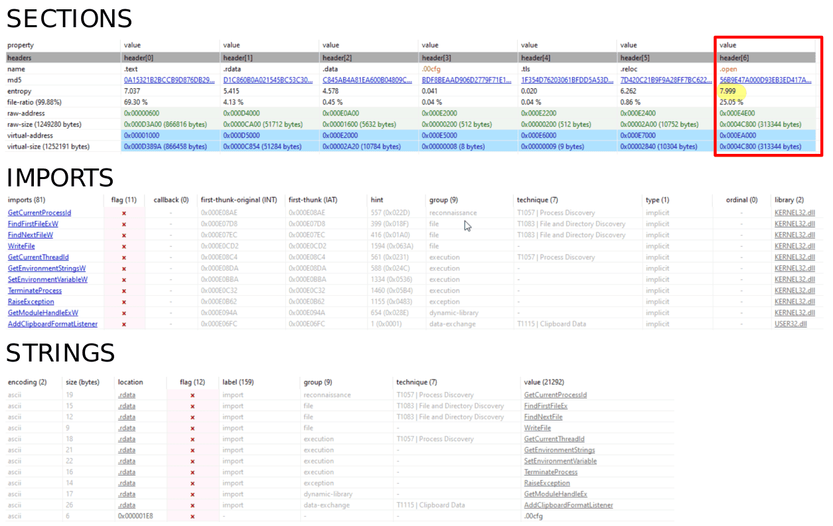Viewport: 833px width, 526px height.
Task: Open the .text section md5 hash link
Action: tap(169, 80)
